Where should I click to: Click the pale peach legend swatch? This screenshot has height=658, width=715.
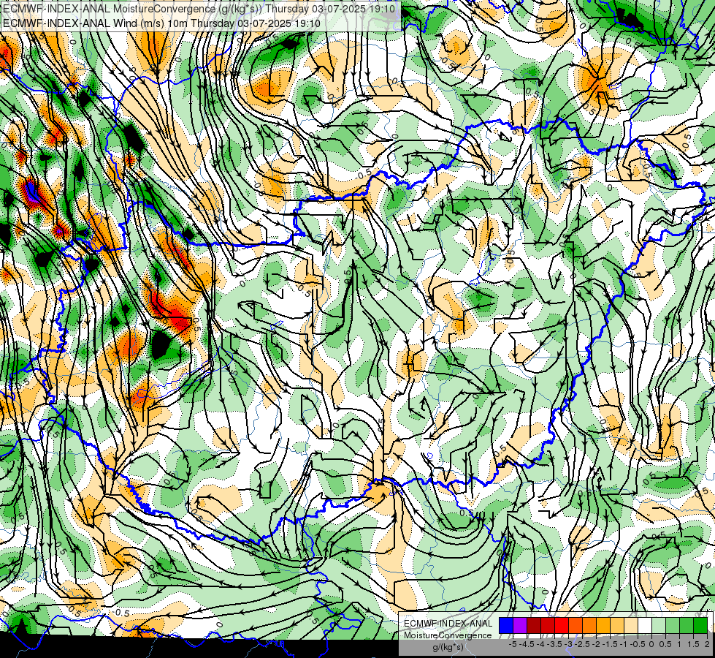tap(630, 626)
